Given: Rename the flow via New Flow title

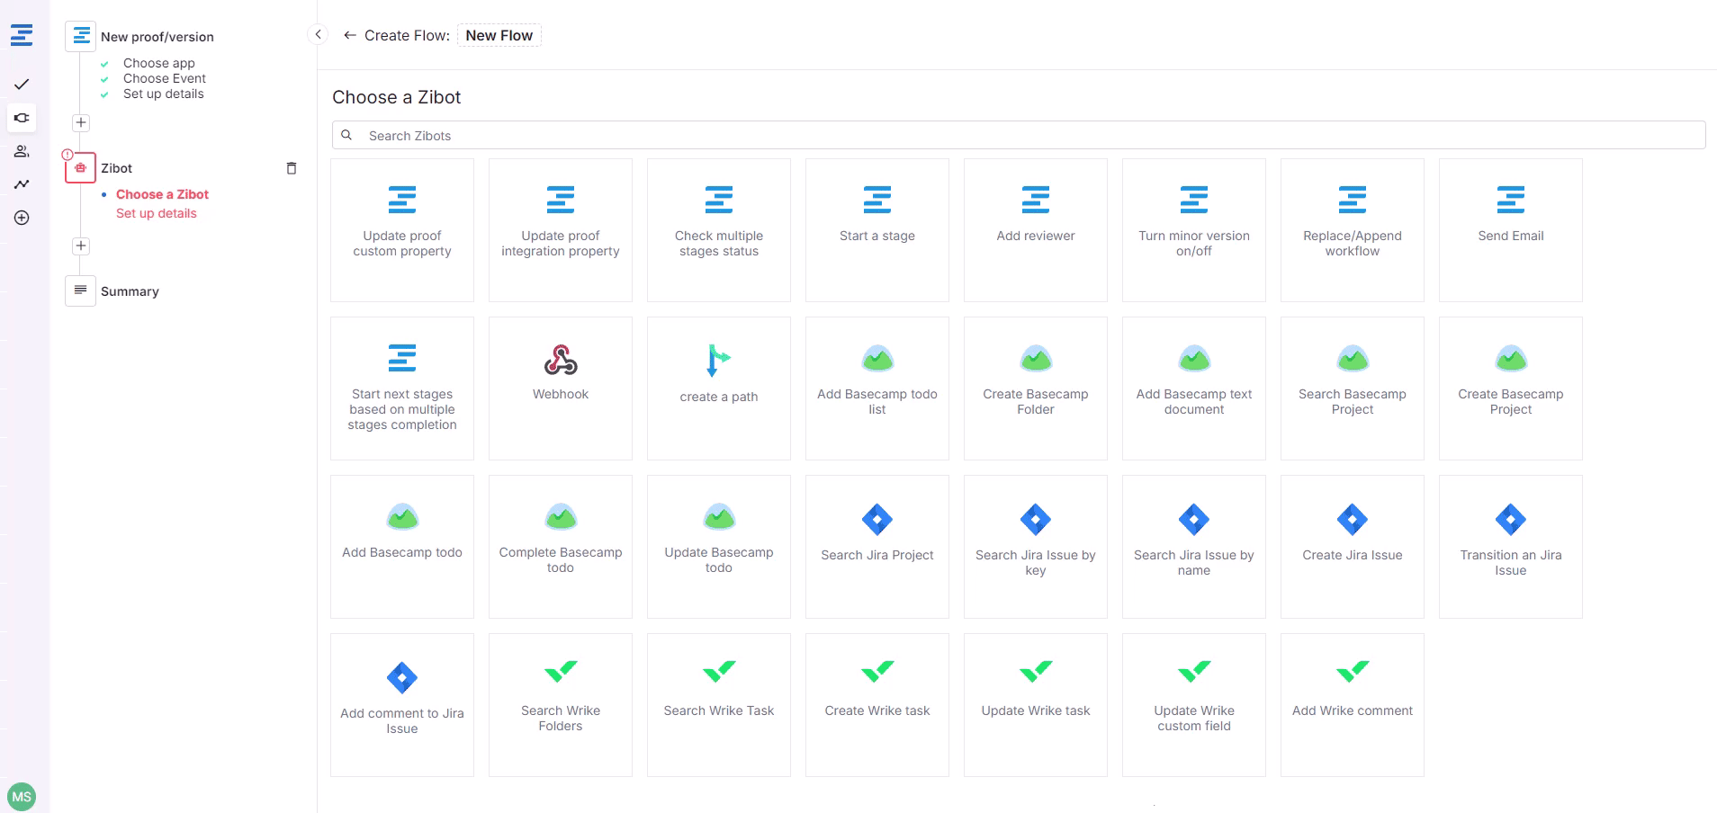Looking at the screenshot, I should [x=499, y=35].
